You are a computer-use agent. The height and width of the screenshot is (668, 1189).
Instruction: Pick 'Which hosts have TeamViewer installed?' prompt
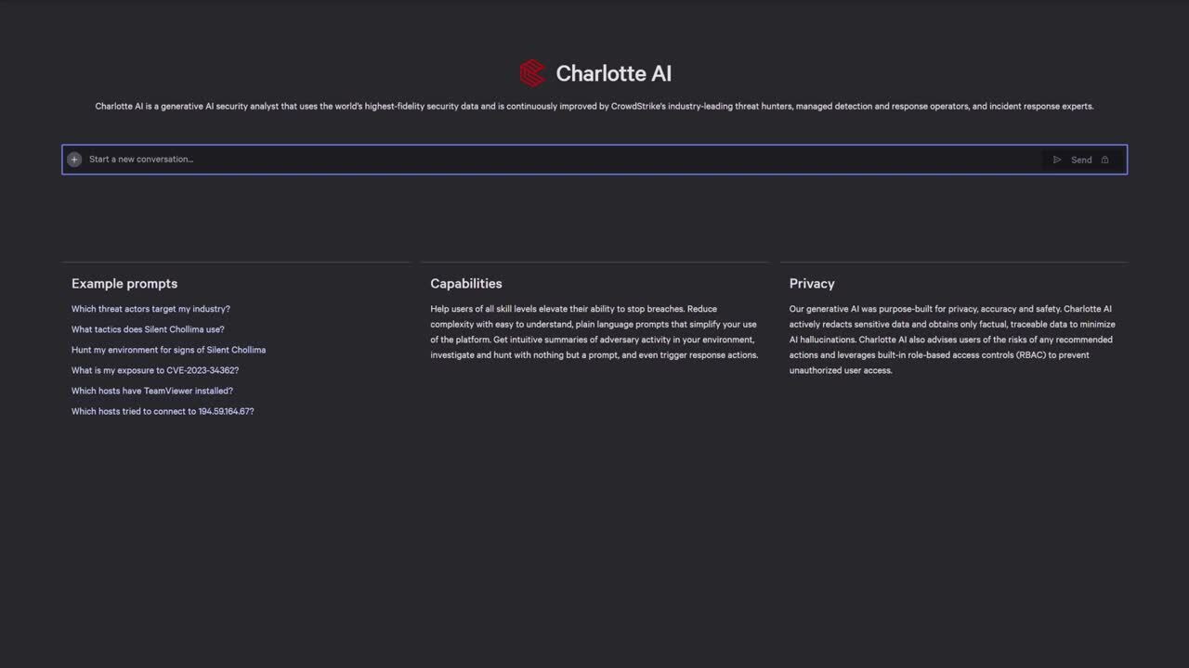point(152,391)
